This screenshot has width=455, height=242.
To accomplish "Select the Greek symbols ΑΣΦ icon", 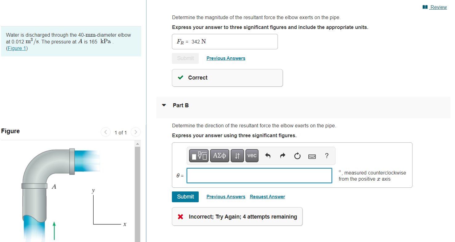I will coord(219,156).
